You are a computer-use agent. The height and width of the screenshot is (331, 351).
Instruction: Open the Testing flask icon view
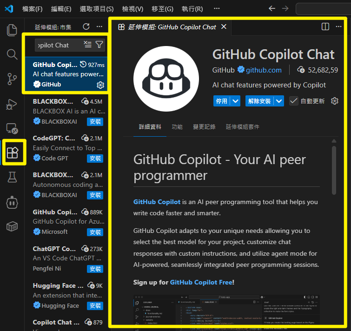click(x=12, y=177)
